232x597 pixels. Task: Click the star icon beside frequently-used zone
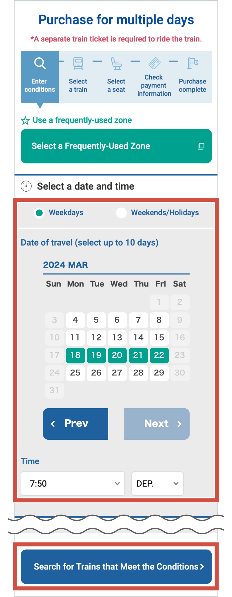(x=25, y=121)
